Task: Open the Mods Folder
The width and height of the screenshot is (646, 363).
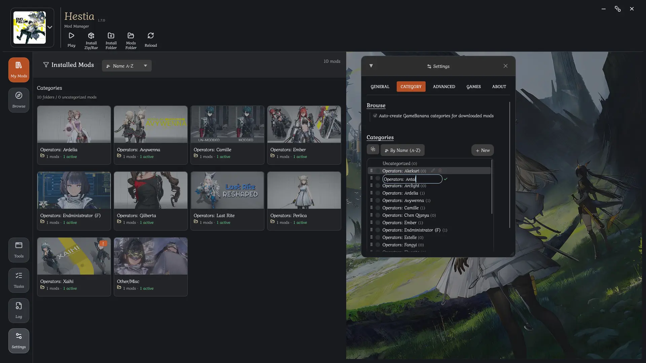Action: (x=131, y=41)
